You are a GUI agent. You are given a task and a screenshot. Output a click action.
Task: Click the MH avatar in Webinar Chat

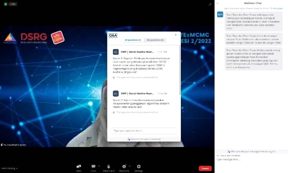(x=220, y=14)
